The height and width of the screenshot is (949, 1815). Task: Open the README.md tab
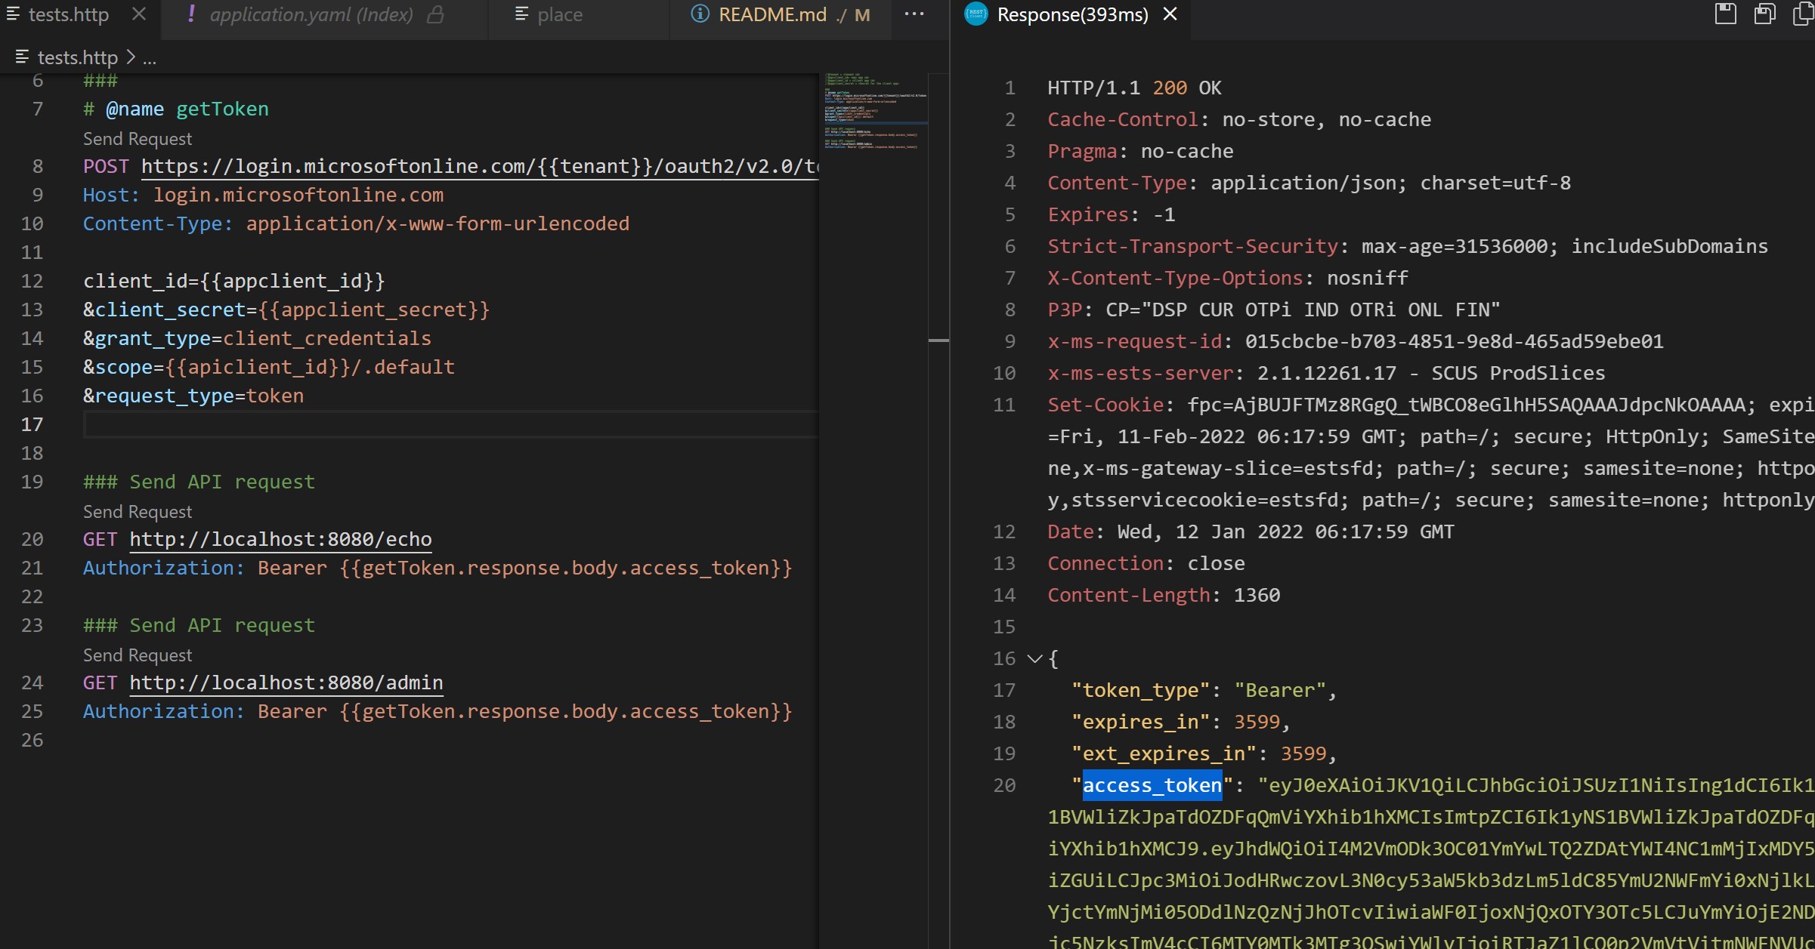(772, 14)
